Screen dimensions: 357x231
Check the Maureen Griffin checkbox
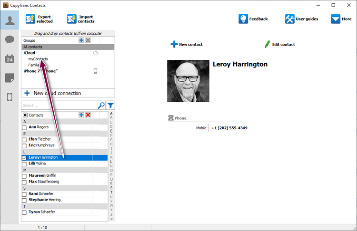tap(24, 176)
